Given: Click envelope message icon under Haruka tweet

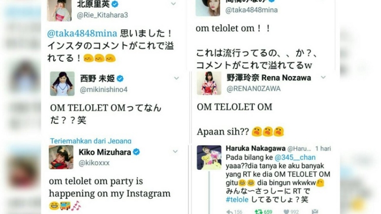Looking at the screenshot, I should (315, 211).
